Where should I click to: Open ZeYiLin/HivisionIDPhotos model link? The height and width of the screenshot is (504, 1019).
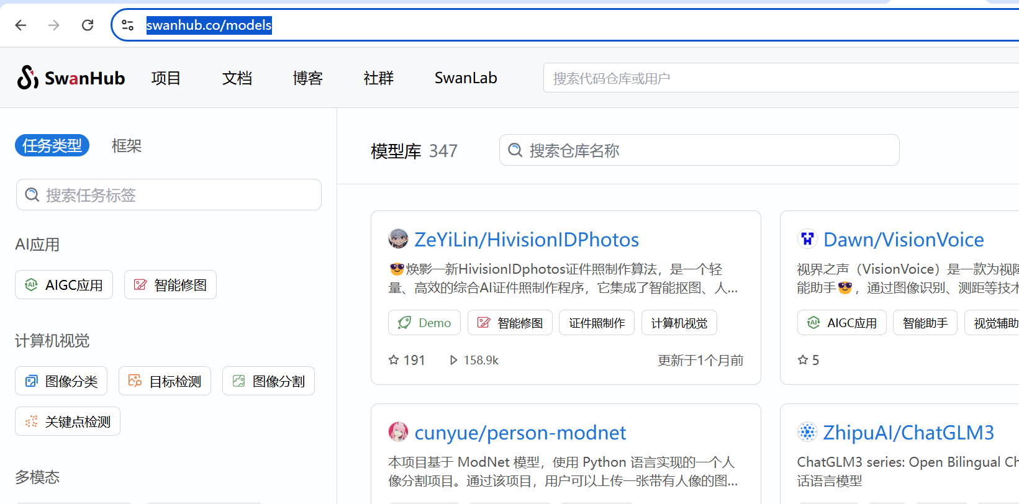[x=527, y=240]
